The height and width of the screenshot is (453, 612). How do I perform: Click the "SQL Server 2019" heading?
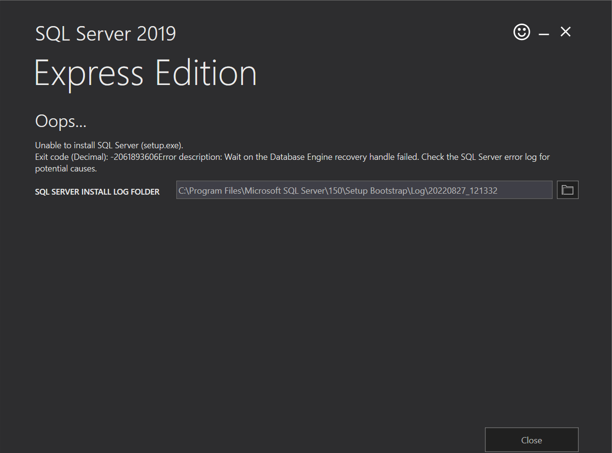105,34
